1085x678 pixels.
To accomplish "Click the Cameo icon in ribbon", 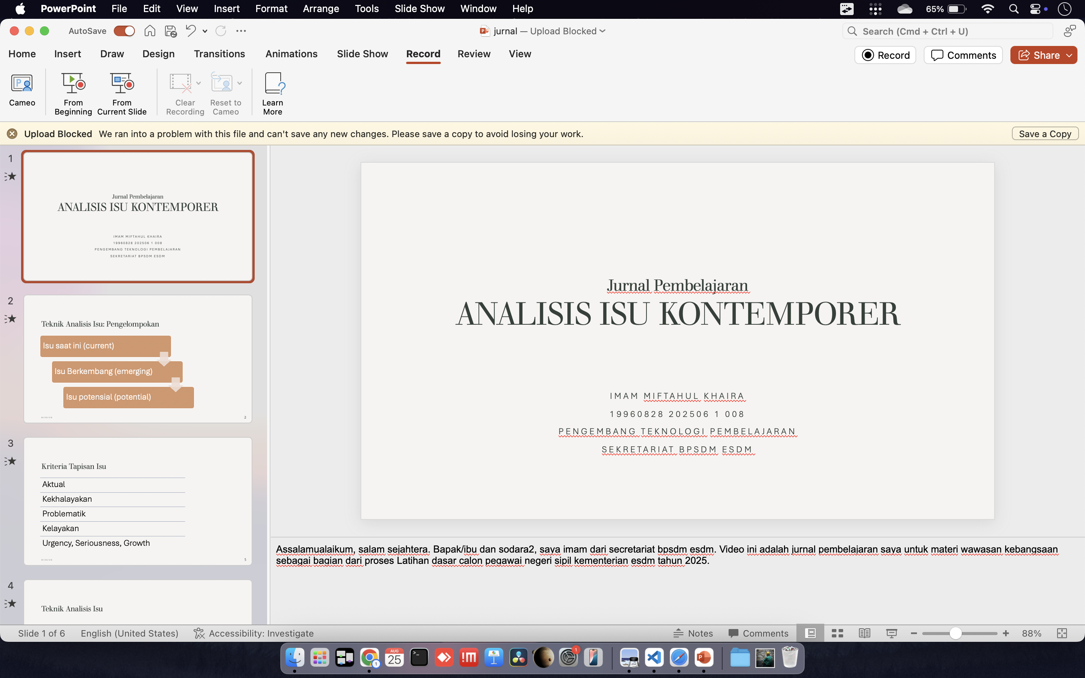I will pyautogui.click(x=22, y=83).
